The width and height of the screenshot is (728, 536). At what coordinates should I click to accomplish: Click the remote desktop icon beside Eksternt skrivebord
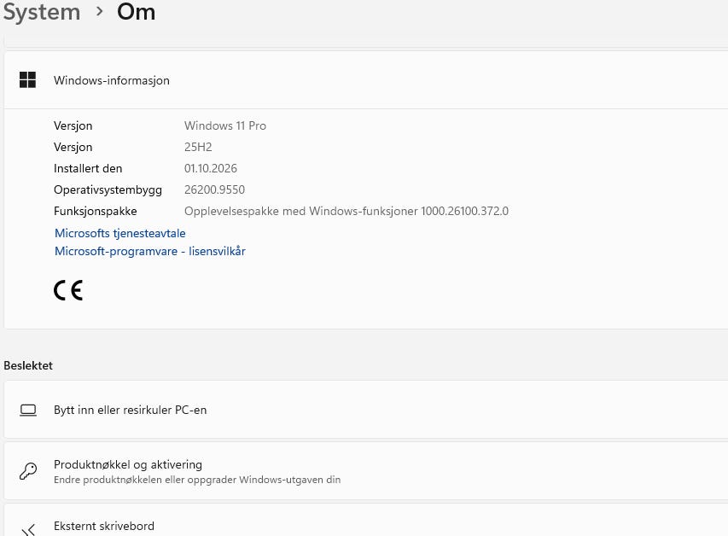tap(28, 530)
